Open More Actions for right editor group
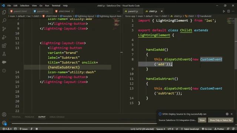The image size is (237, 133). coord(233,11)
